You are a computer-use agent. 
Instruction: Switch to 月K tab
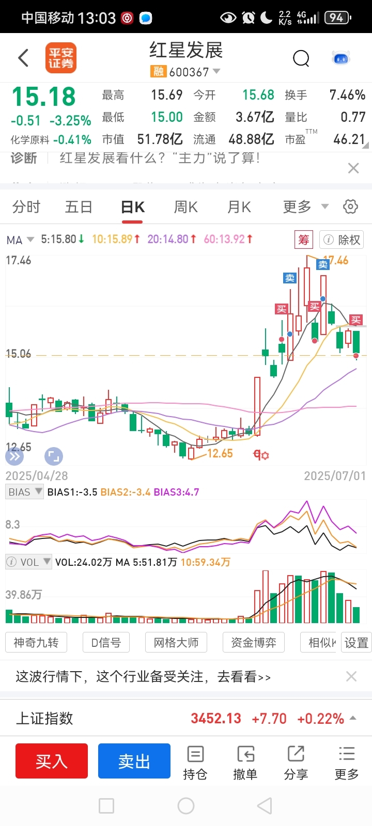[239, 207]
